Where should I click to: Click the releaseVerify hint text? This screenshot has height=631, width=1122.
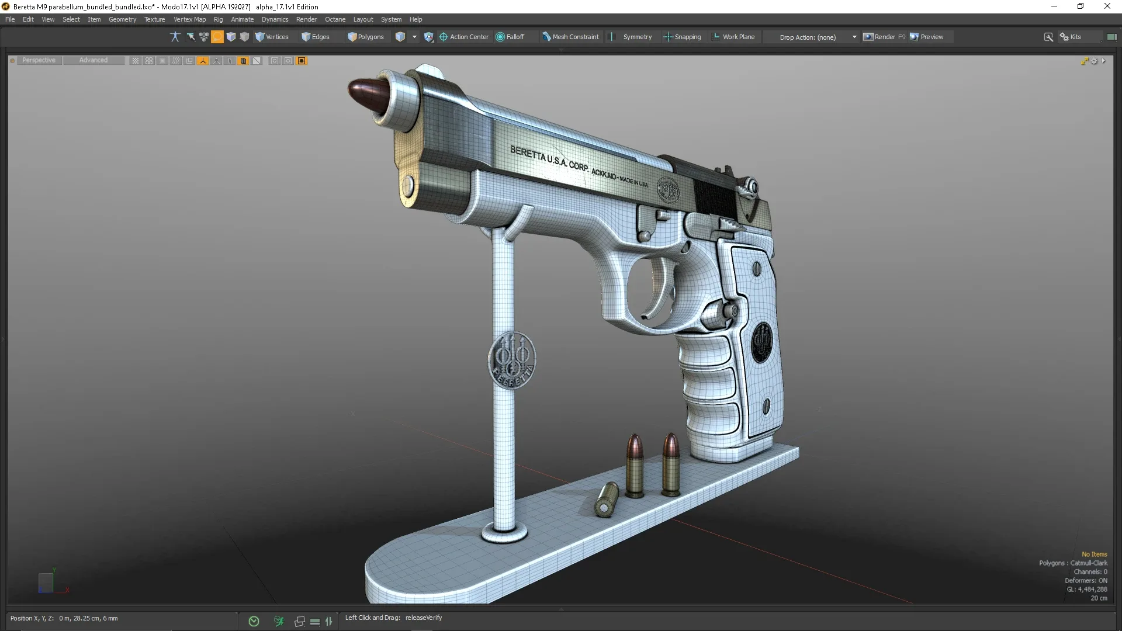click(424, 618)
